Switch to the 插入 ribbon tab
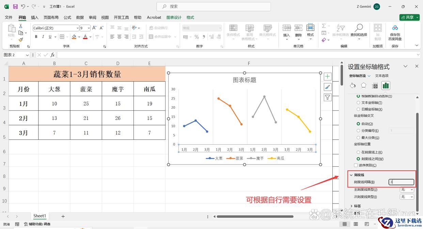Image resolution: width=423 pixels, height=229 pixels. (34, 17)
